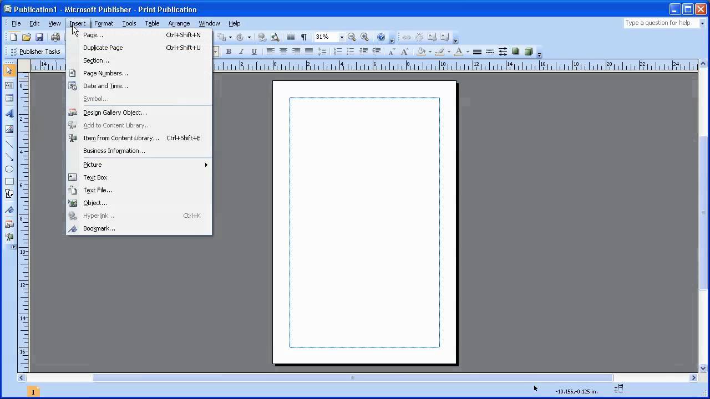Toggle the special characters display (pilcrow)
This screenshot has height=399, width=710.
click(x=303, y=36)
